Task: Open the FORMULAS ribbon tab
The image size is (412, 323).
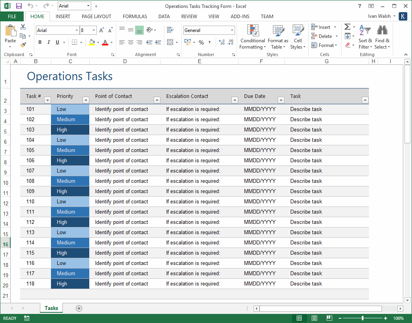Action: tap(135, 17)
